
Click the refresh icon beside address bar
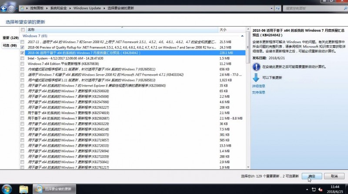[278, 8]
